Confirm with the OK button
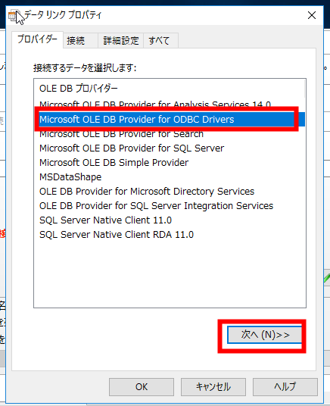This screenshot has width=330, height=406. pos(142,387)
